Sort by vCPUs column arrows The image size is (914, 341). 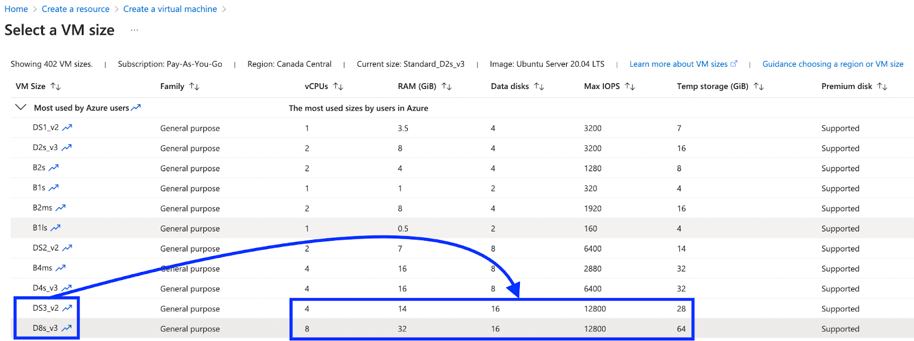click(x=338, y=86)
